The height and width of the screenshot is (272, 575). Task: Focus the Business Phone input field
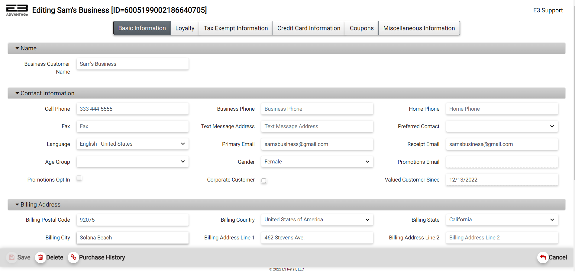[x=317, y=109]
